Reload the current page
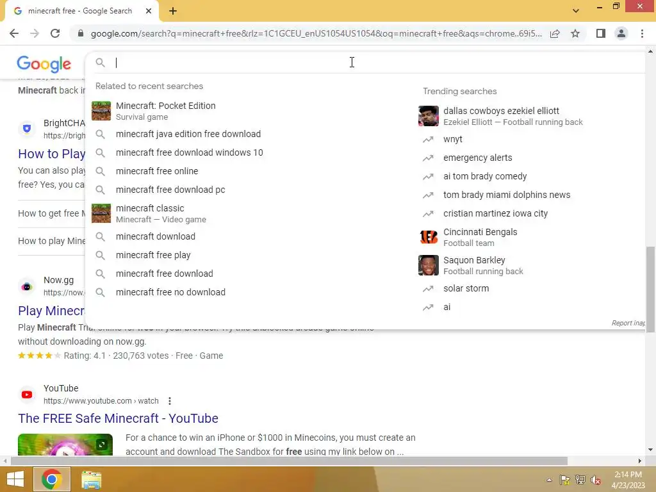This screenshot has height=492, width=656. coord(55,33)
